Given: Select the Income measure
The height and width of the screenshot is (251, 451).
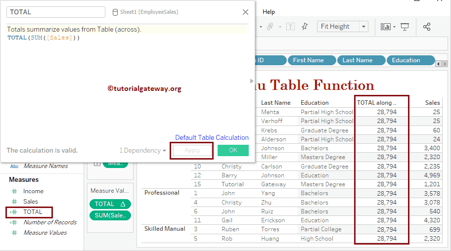Looking at the screenshot, I should (x=33, y=191).
